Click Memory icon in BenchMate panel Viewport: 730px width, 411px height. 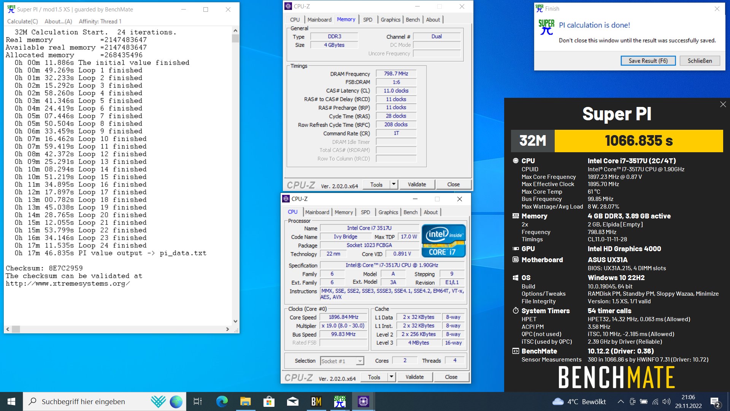click(x=516, y=216)
